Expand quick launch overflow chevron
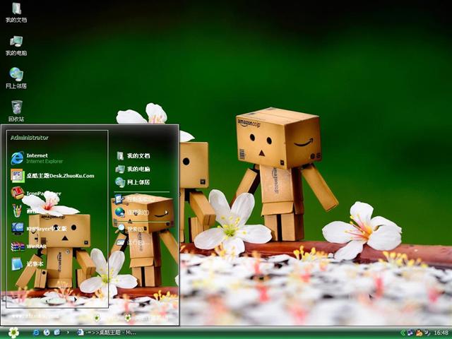Image resolution: width=452 pixels, height=339 pixels. point(68,332)
